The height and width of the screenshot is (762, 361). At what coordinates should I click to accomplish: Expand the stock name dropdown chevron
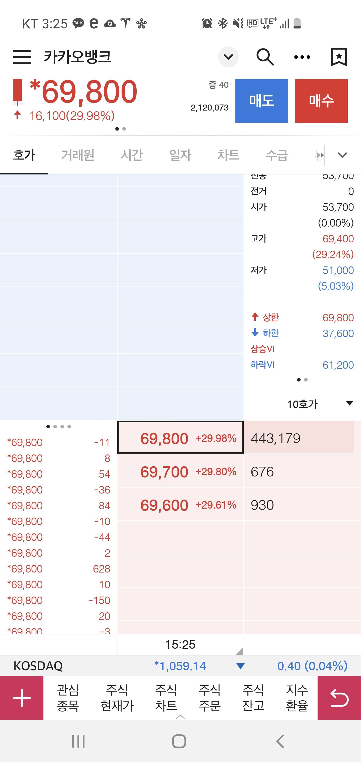228,57
